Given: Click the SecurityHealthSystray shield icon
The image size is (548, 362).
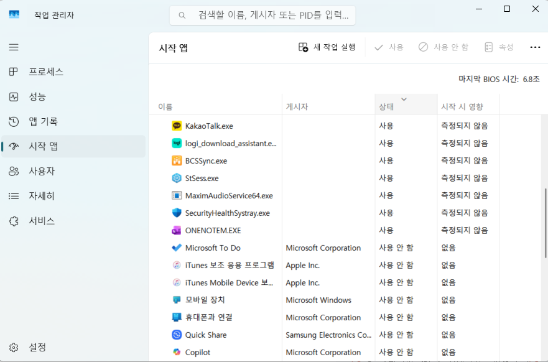Looking at the screenshot, I should (x=177, y=213).
